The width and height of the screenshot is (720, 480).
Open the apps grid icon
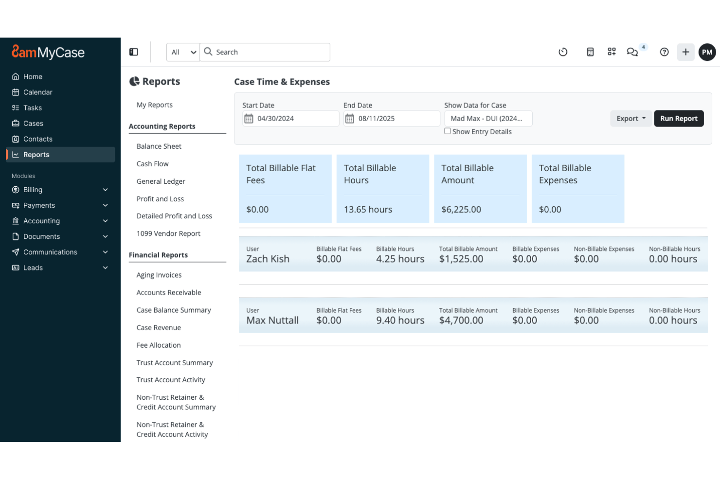click(x=612, y=52)
